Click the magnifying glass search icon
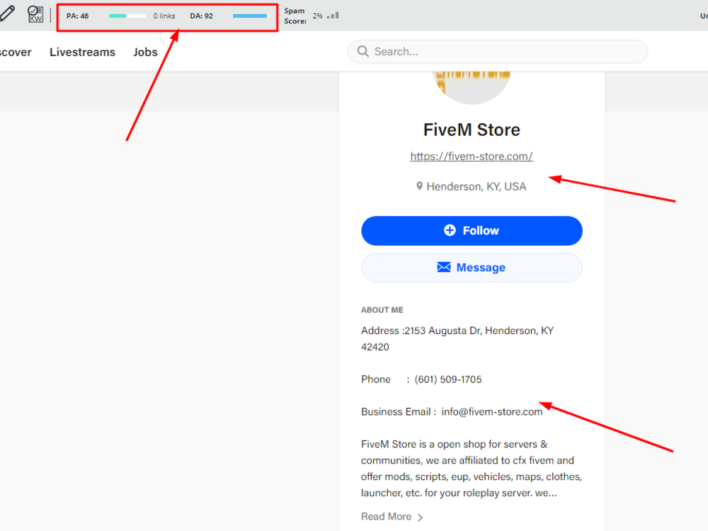Image resolution: width=708 pixels, height=531 pixels. coord(363,51)
